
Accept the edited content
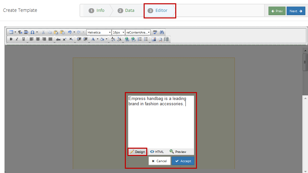coord(183,161)
